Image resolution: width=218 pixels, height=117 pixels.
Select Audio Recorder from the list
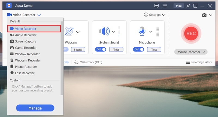[x=26, y=35]
